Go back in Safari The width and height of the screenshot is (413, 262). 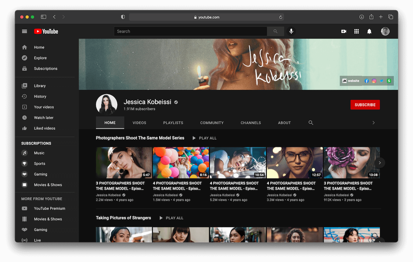(54, 17)
